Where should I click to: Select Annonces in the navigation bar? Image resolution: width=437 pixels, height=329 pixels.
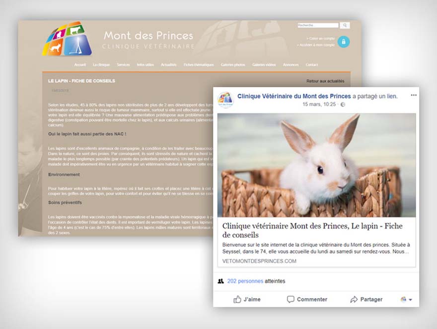click(291, 65)
